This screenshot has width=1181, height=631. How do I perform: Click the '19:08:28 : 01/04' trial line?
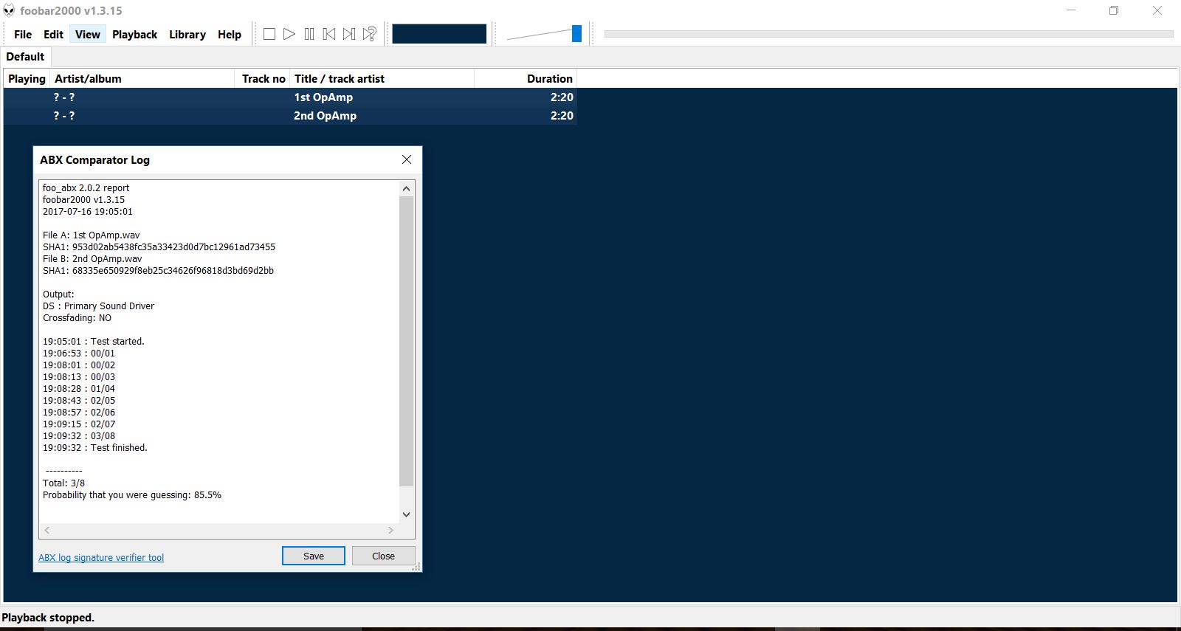click(79, 389)
